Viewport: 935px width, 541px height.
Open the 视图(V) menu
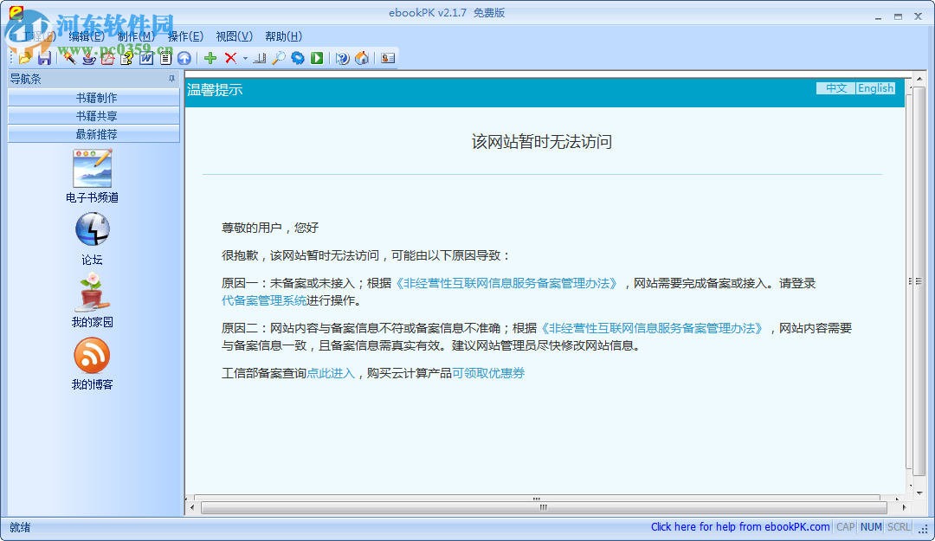coord(232,36)
